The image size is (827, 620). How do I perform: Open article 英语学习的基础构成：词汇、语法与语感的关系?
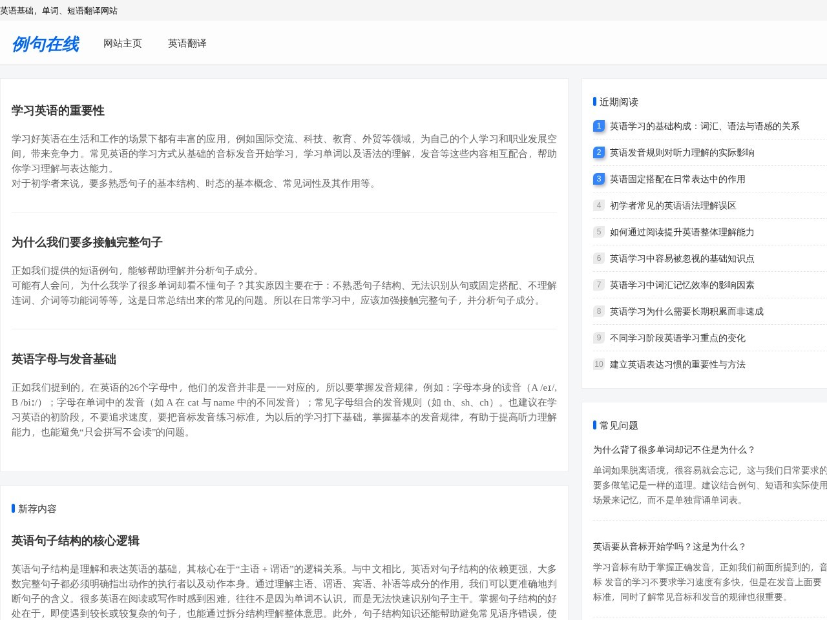(x=705, y=126)
